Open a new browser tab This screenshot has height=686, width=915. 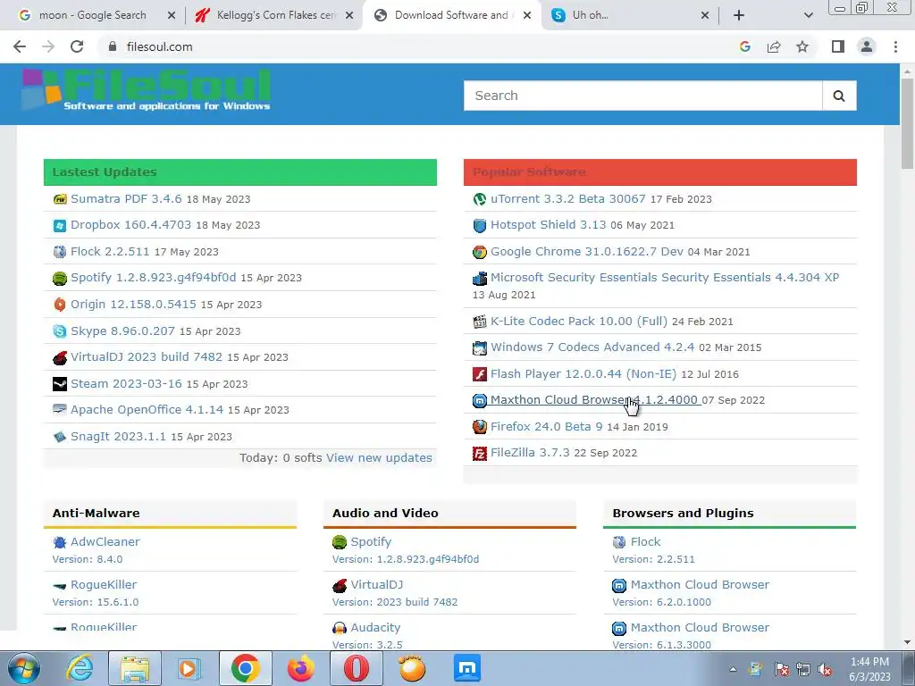pyautogui.click(x=739, y=15)
